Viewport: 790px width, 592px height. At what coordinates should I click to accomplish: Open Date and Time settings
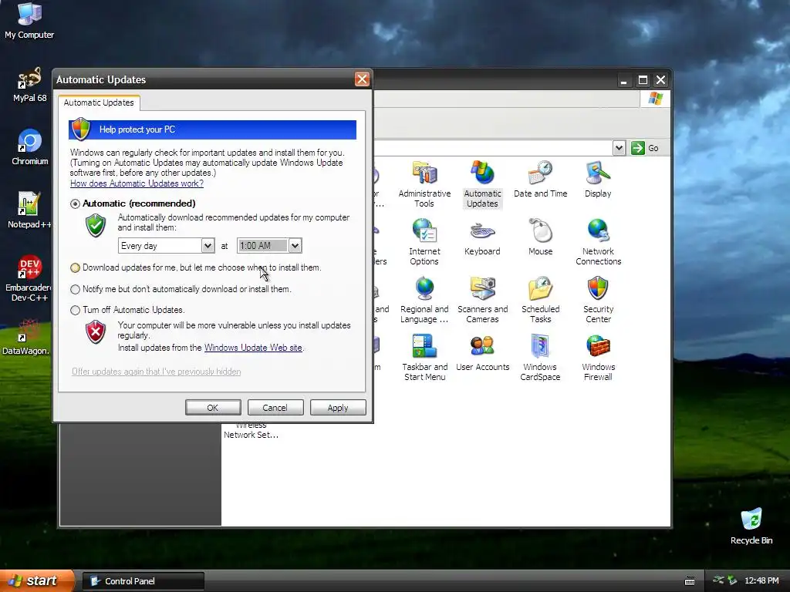click(540, 179)
